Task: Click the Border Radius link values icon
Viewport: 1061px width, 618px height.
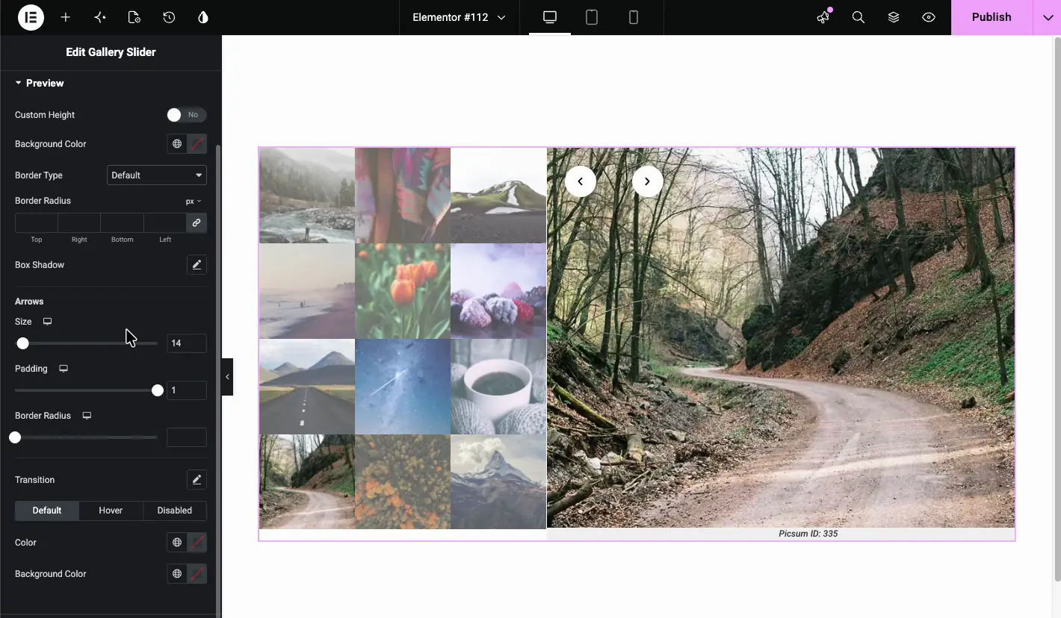Action: coord(197,222)
